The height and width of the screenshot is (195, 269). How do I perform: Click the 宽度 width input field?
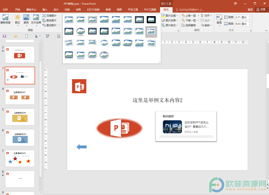(242, 24)
